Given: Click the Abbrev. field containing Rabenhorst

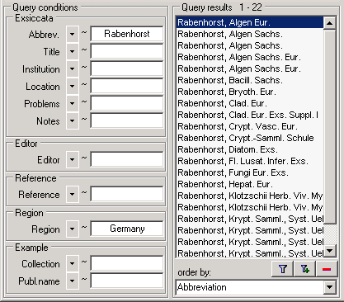Looking at the screenshot, I should point(127,34).
